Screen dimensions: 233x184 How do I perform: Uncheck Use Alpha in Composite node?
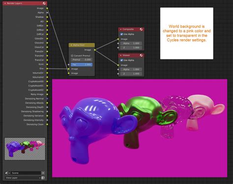pyautogui.click(x=121, y=34)
